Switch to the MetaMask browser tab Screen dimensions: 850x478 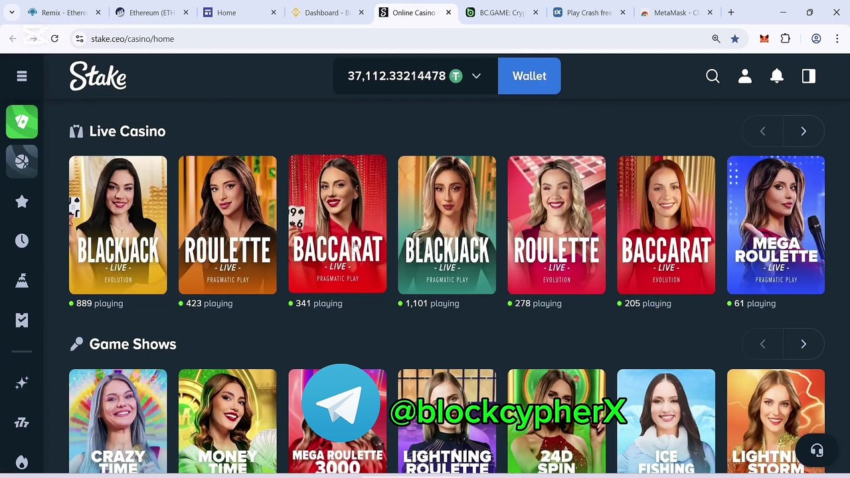pos(677,13)
